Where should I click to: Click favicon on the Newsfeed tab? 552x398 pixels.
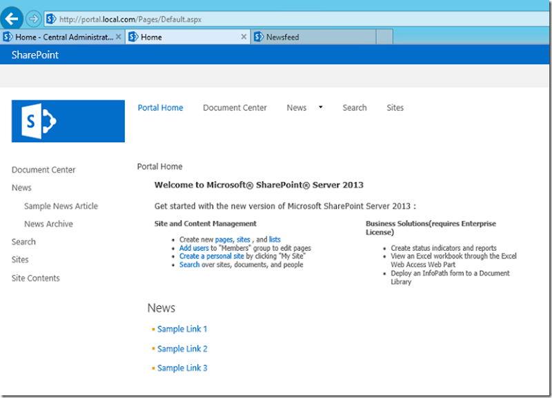(x=259, y=37)
